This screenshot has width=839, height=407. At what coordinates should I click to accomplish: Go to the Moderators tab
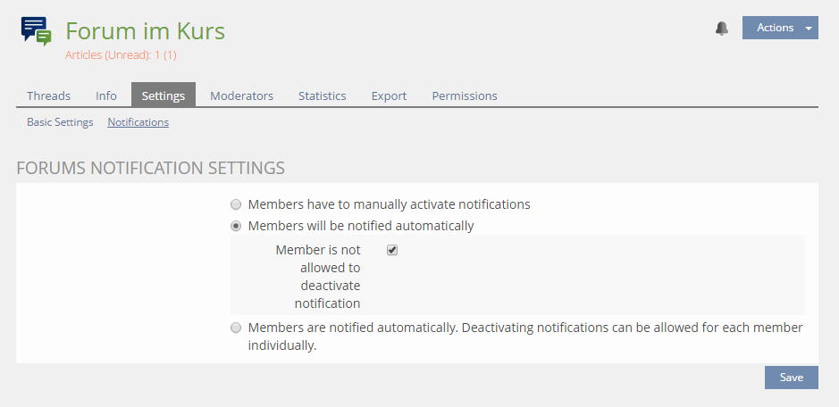click(x=241, y=96)
